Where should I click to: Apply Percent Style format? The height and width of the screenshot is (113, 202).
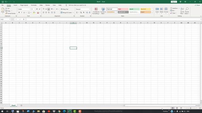(x=81, y=13)
